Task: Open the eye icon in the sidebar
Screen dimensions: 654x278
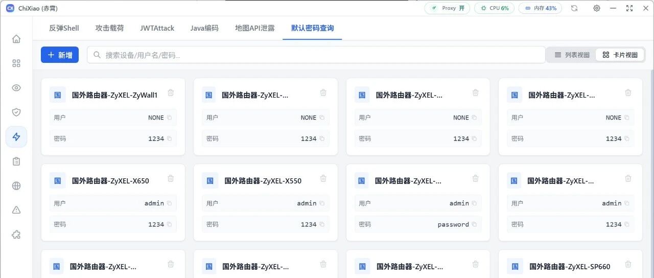Action: coord(16,88)
